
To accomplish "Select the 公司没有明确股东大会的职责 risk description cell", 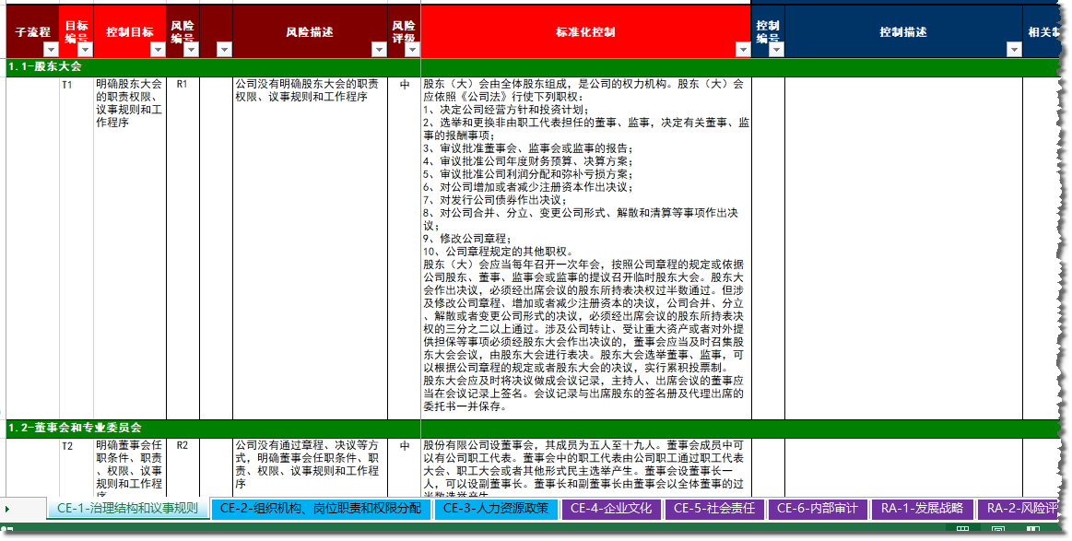I will (x=311, y=248).
